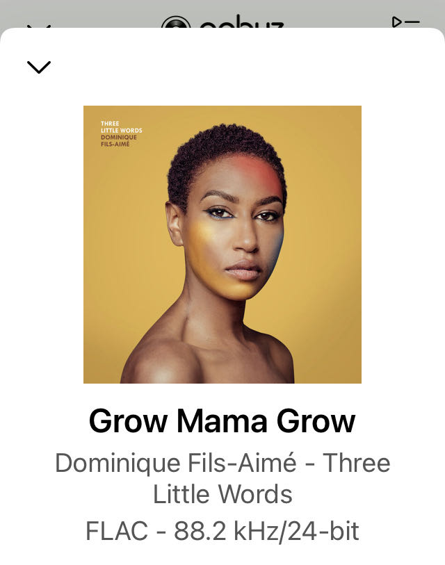Screen dimensions: 445x565
Task: Click the partially hidden Qobuz wordmark
Action: [241, 22]
